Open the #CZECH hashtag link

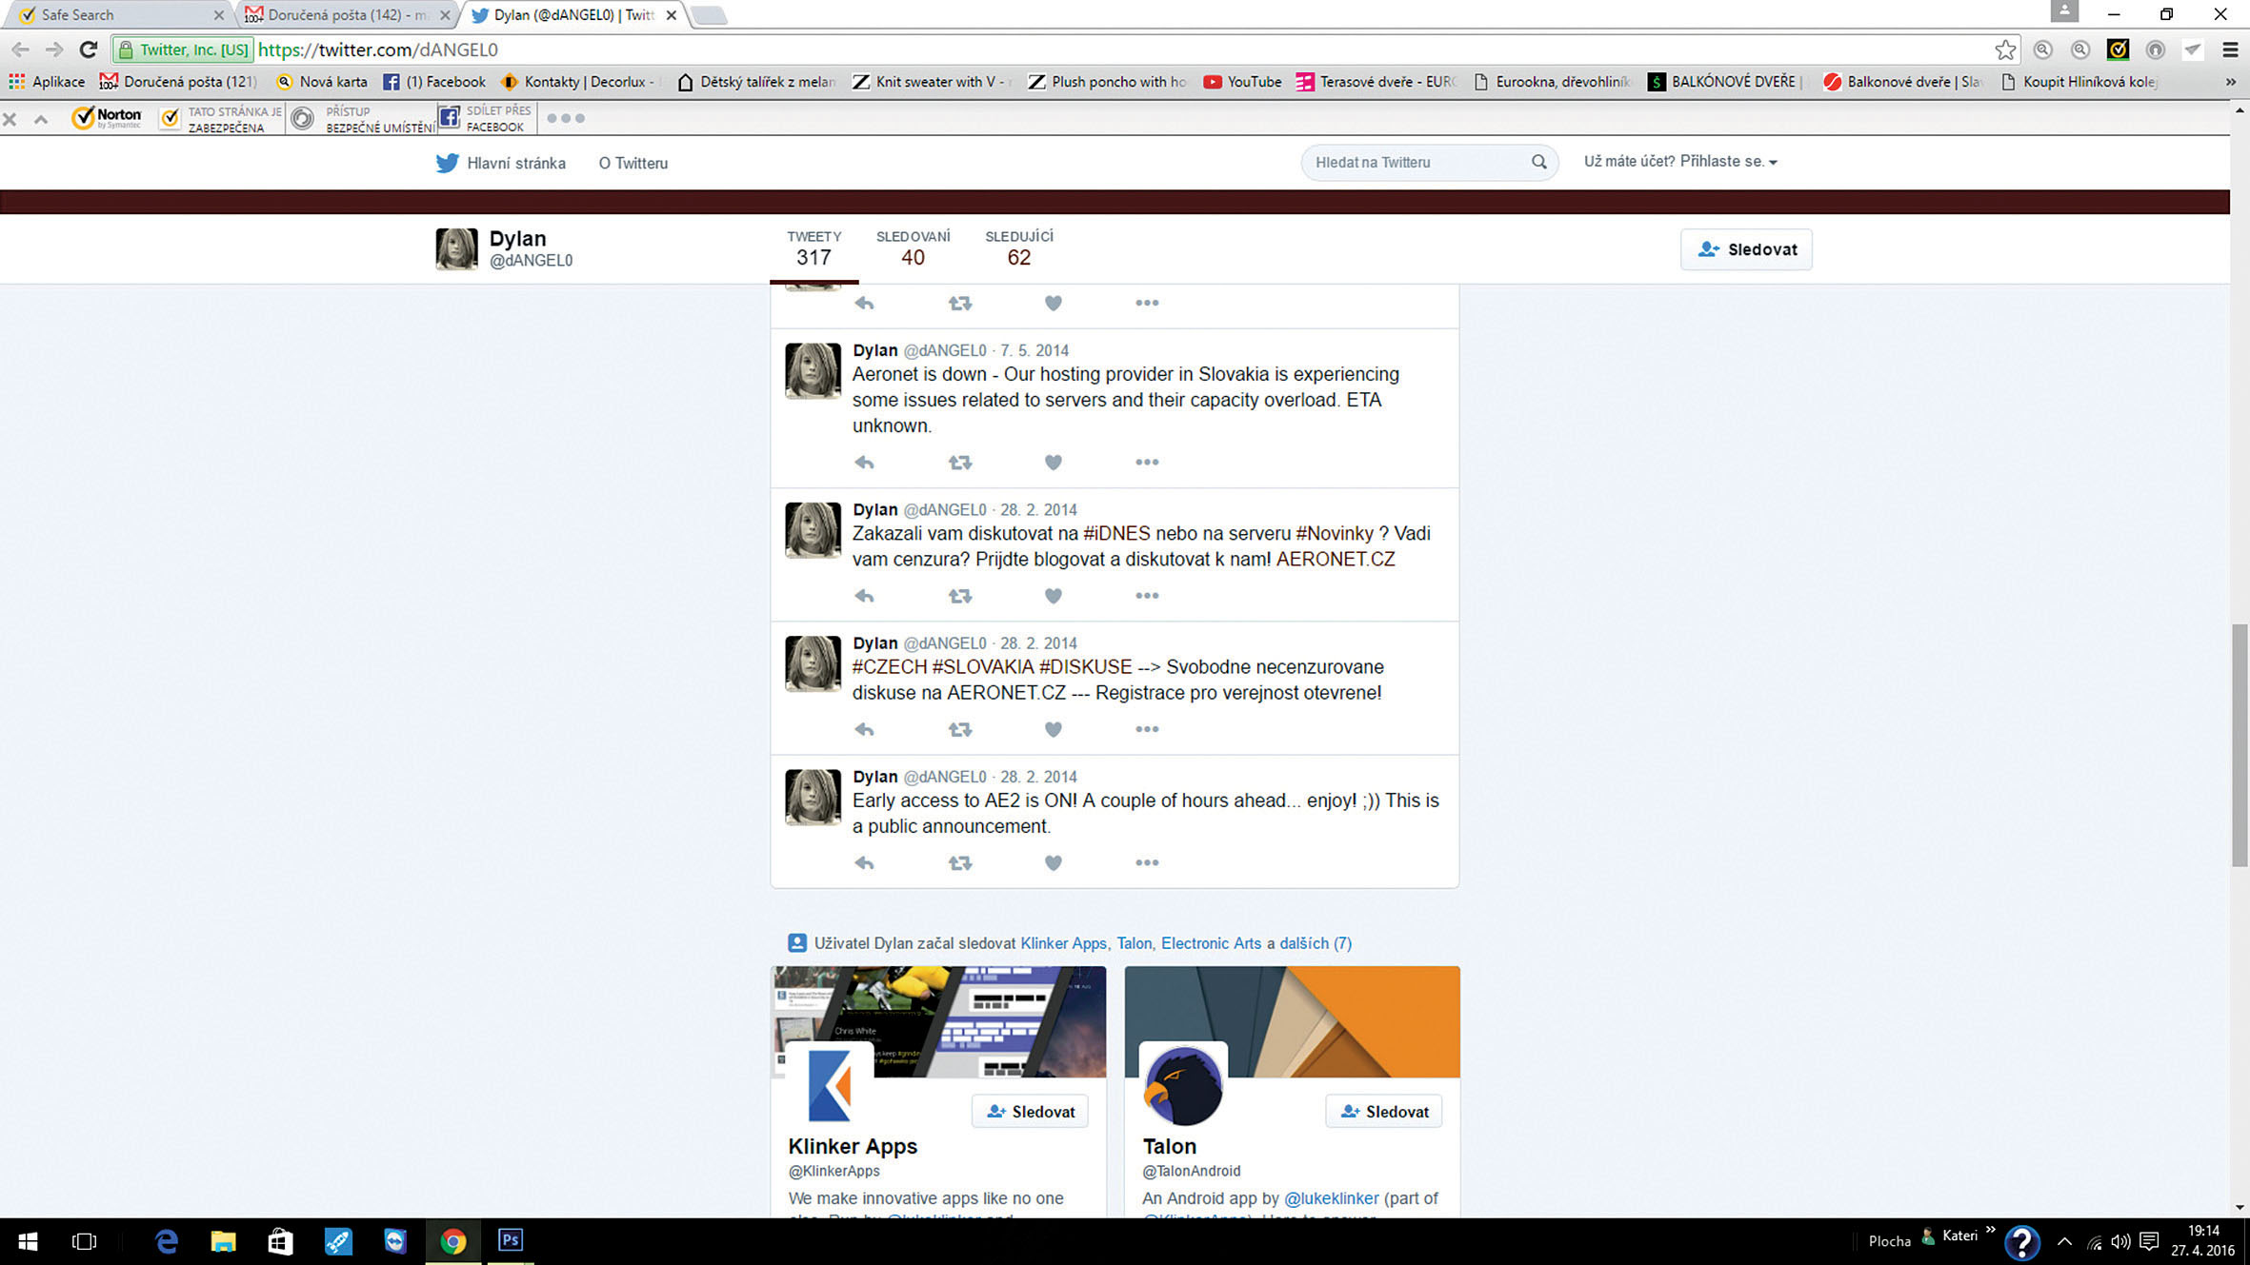pyautogui.click(x=890, y=667)
